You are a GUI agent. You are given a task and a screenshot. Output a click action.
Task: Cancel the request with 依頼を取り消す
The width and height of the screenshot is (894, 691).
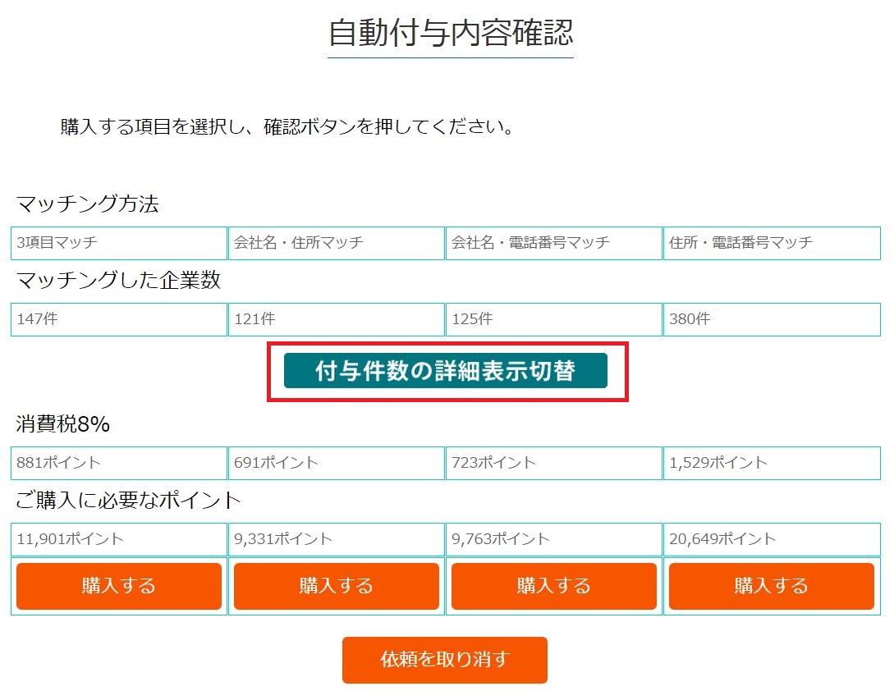[445, 660]
